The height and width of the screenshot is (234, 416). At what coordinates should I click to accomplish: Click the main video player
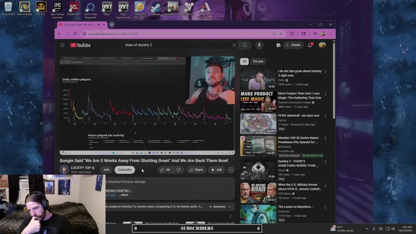point(147,106)
